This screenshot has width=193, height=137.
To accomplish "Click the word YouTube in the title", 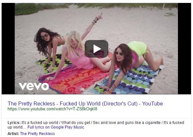I will (152, 103).
